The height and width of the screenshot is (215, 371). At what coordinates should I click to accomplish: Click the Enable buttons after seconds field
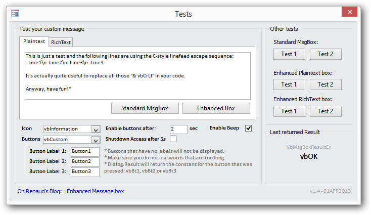point(178,129)
